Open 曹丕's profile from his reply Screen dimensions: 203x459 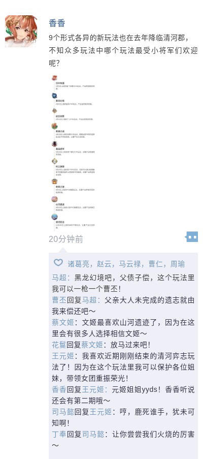coord(59,300)
